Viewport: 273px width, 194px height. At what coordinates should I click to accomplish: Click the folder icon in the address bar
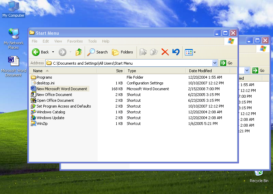tap(49, 63)
